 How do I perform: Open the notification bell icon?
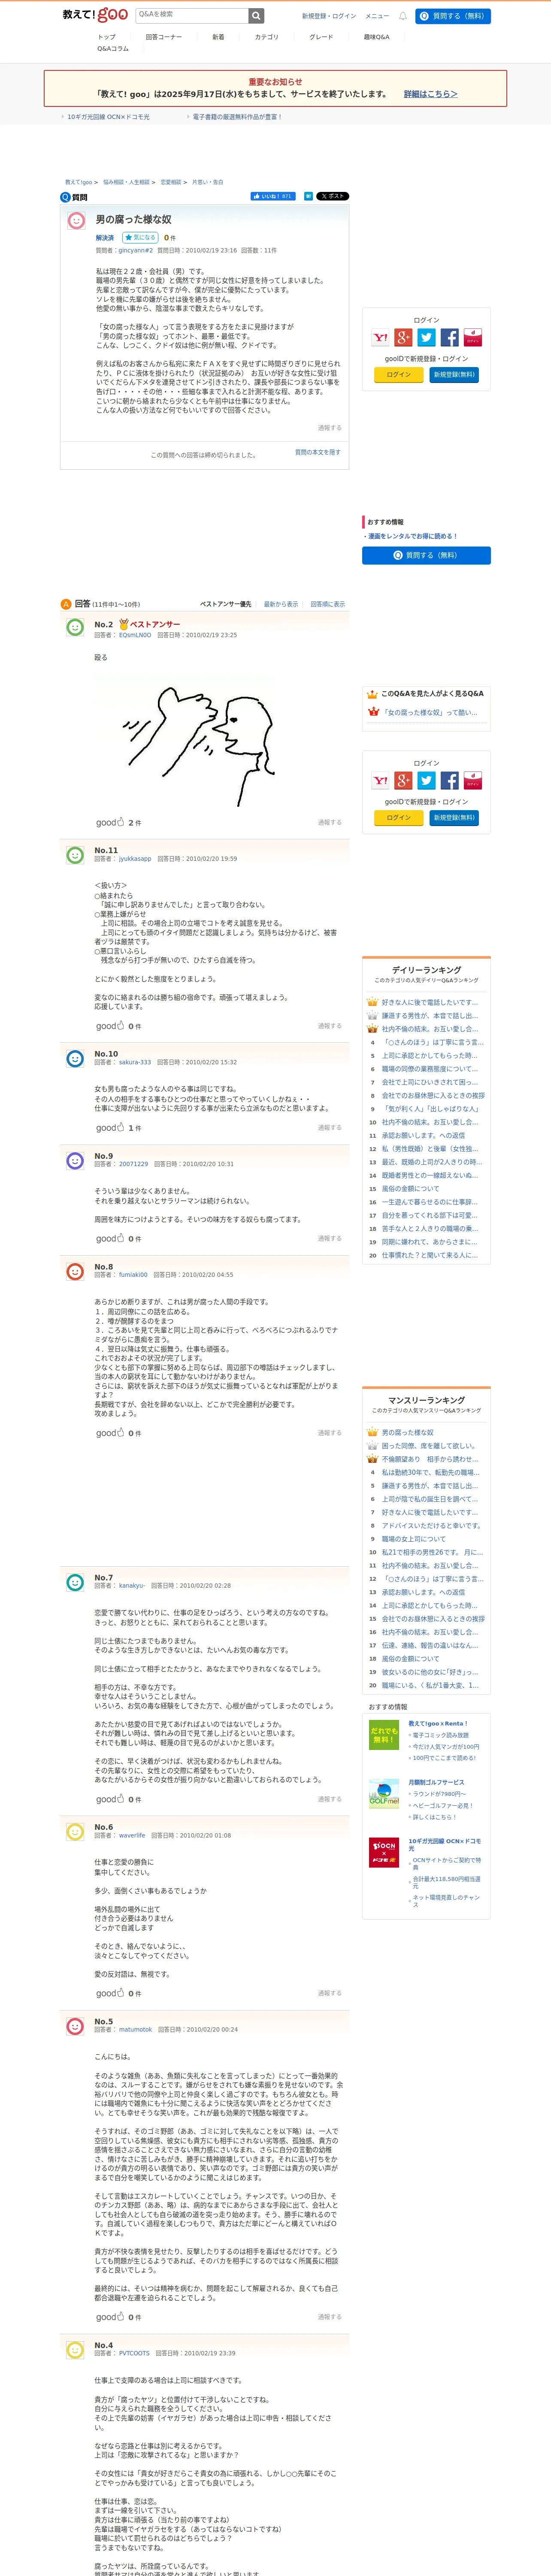[x=403, y=16]
